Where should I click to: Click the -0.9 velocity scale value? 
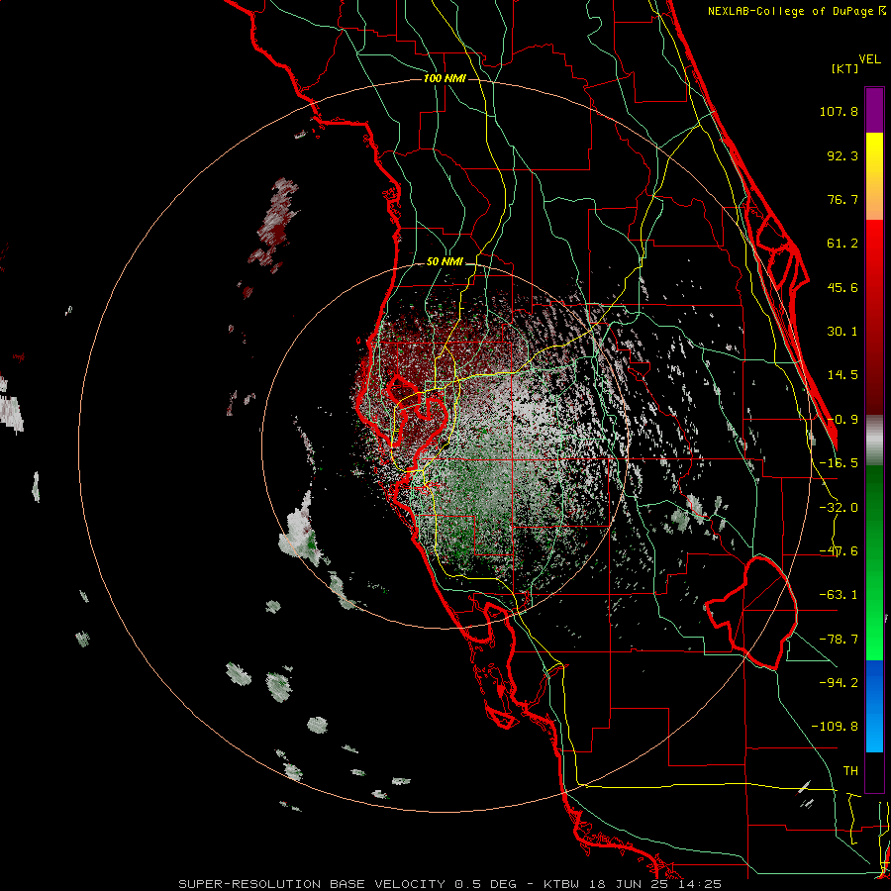tap(842, 420)
